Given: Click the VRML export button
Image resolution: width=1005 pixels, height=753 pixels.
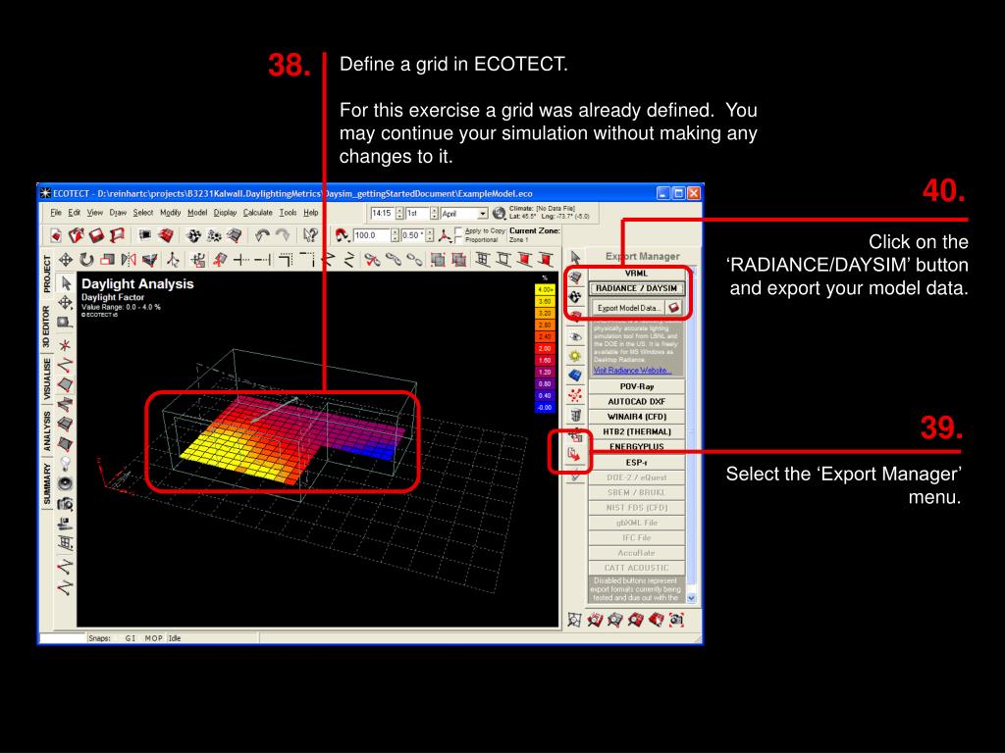Looking at the screenshot, I should [636, 274].
